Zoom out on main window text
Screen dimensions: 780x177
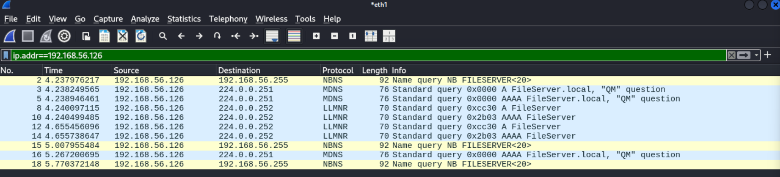335,36
